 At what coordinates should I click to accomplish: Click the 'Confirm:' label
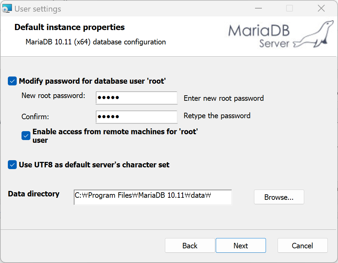coord(35,116)
